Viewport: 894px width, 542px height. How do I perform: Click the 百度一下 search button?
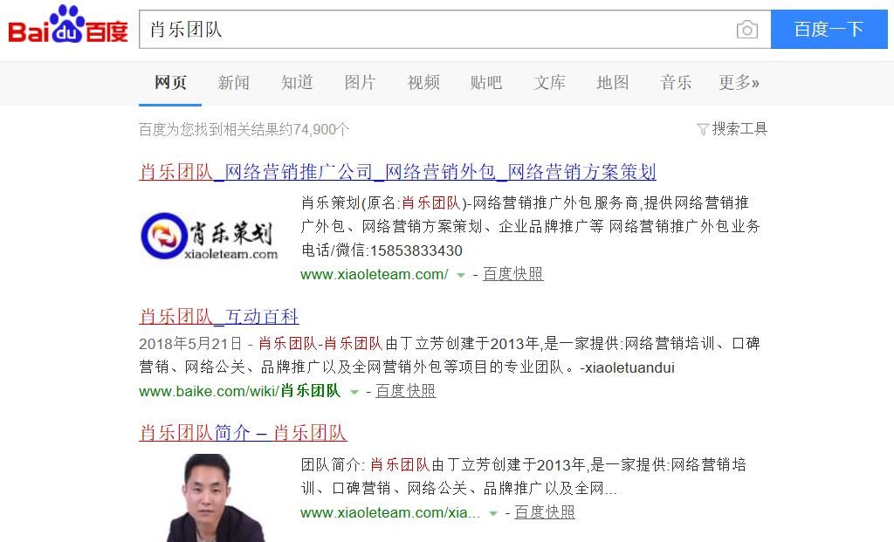[x=829, y=29]
